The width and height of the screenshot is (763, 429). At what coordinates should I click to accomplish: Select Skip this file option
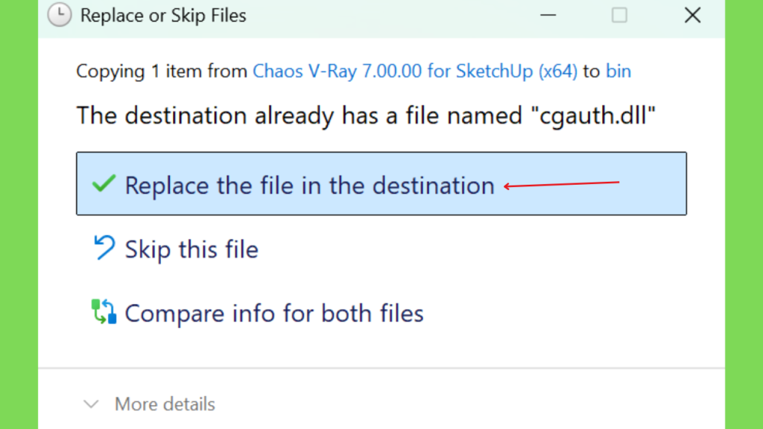[381, 249]
